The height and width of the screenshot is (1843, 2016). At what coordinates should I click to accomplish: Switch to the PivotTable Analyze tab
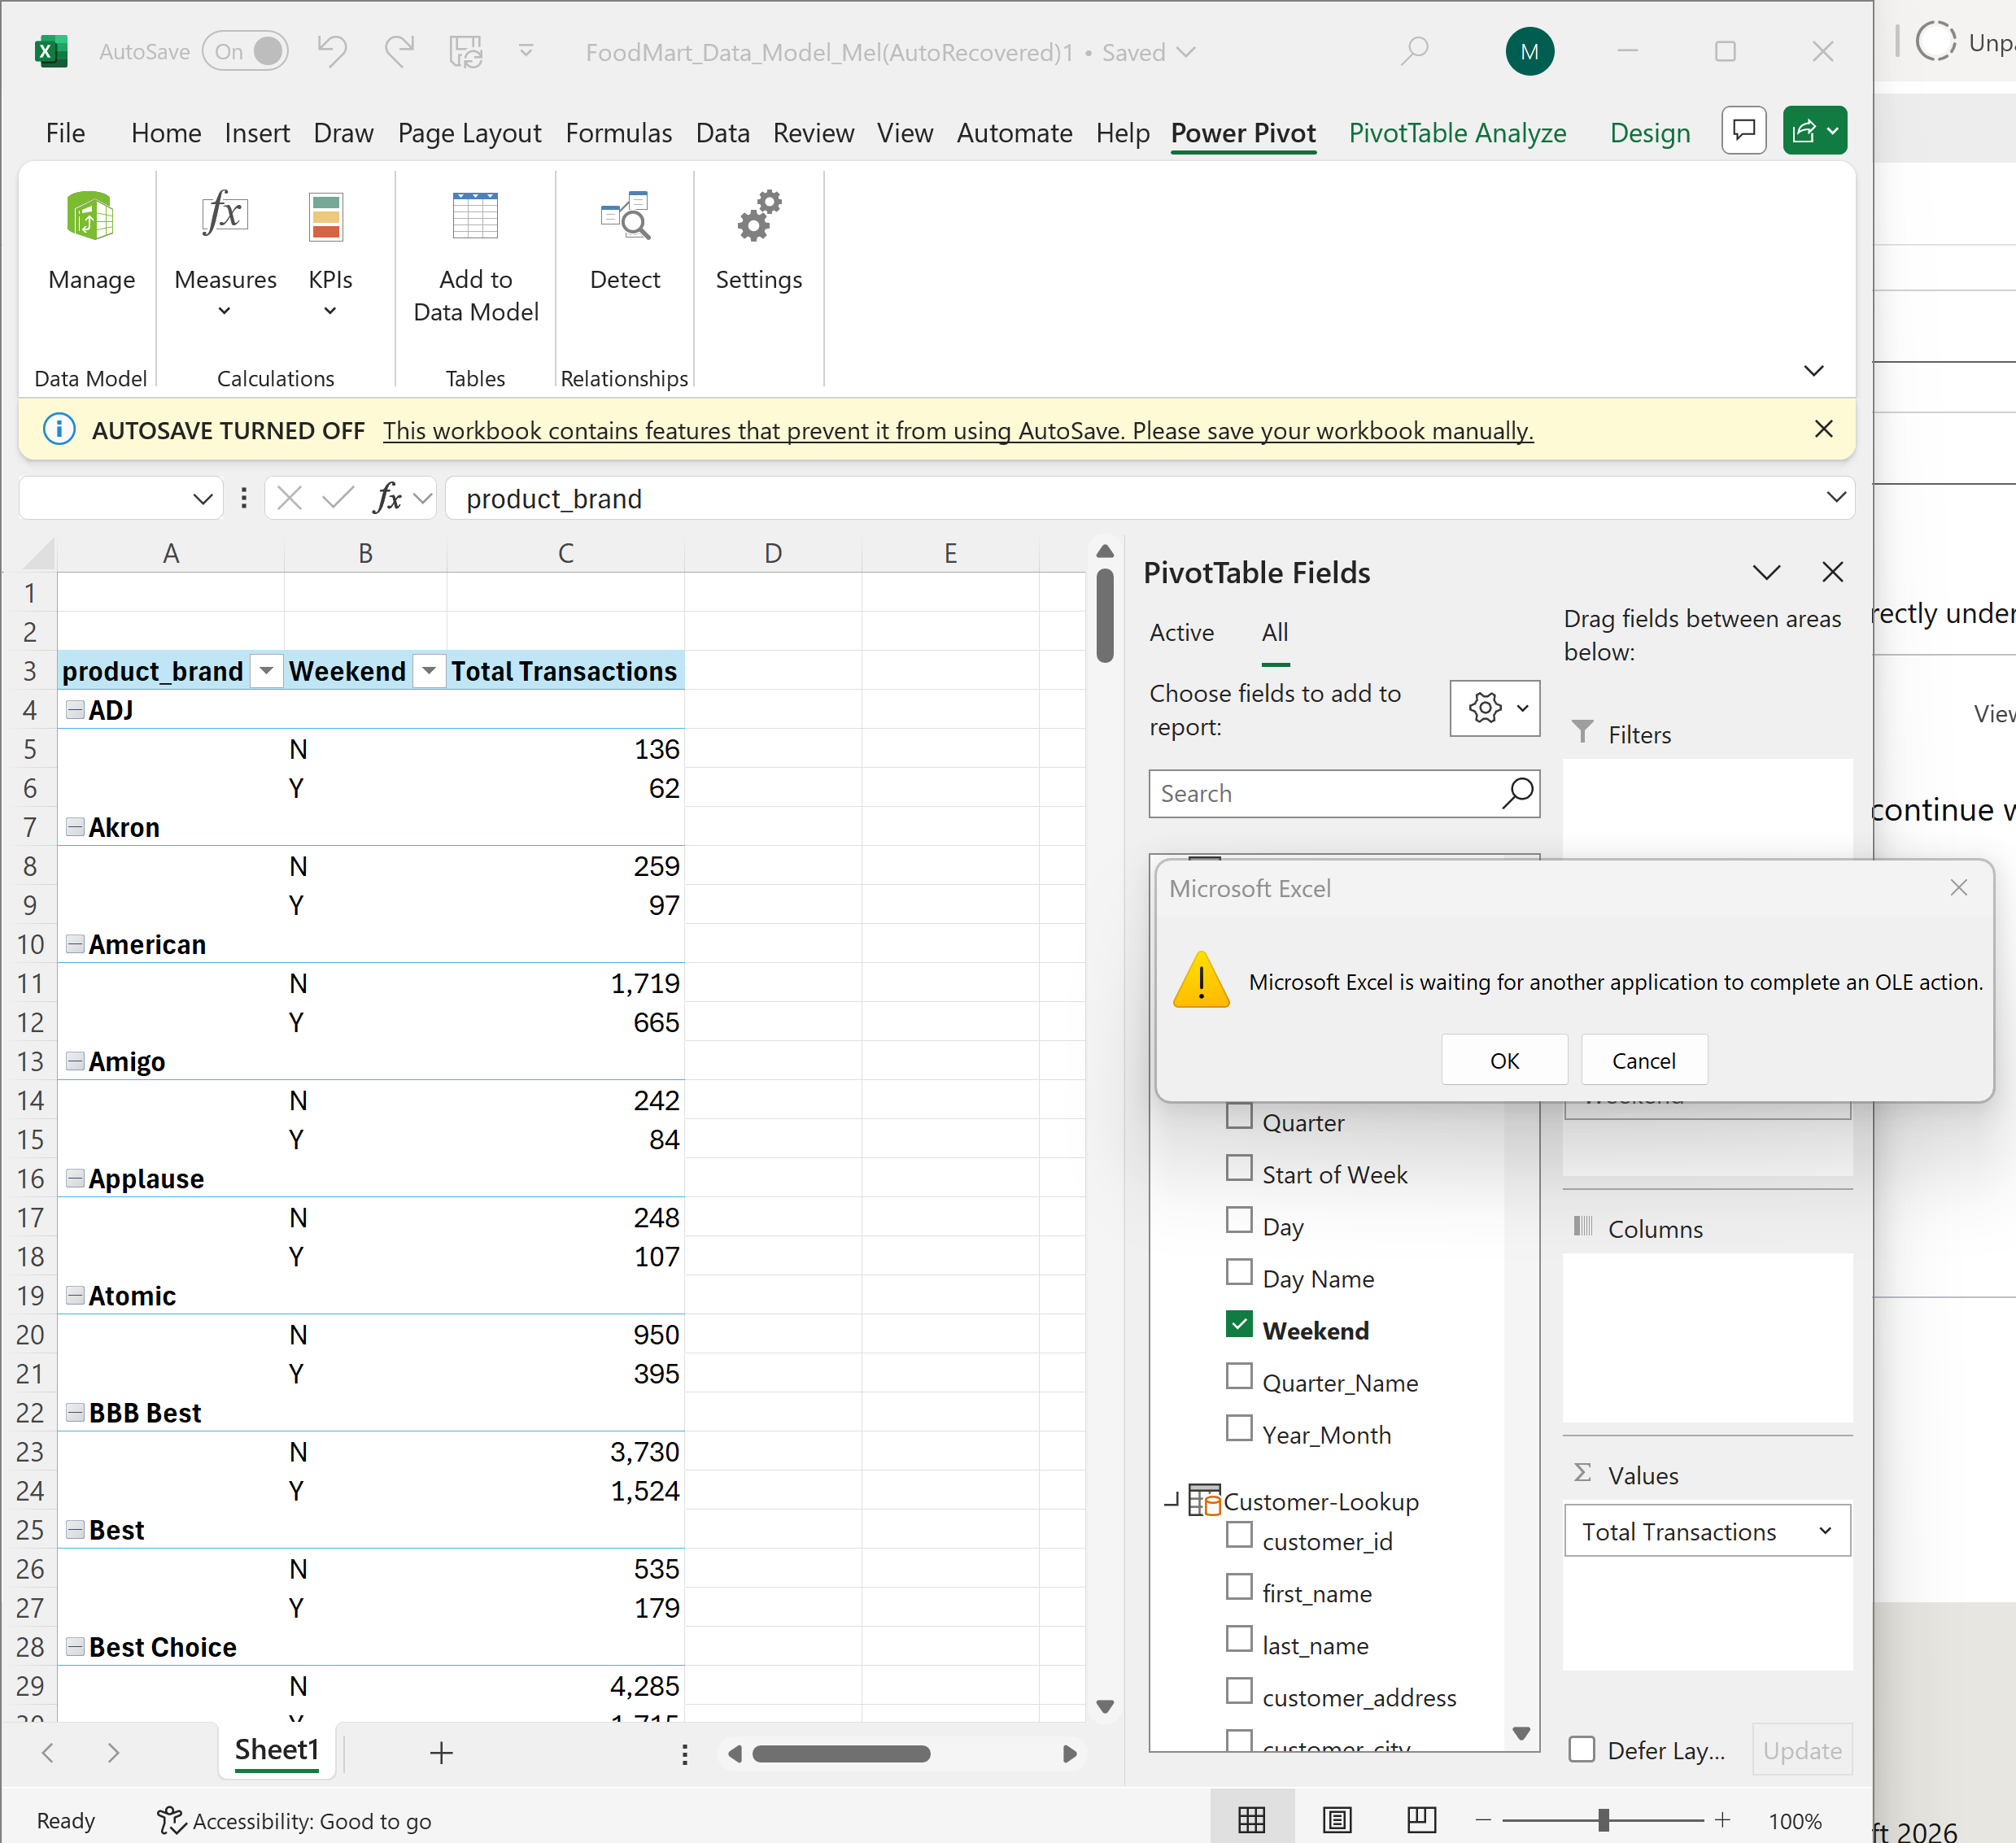1457,133
